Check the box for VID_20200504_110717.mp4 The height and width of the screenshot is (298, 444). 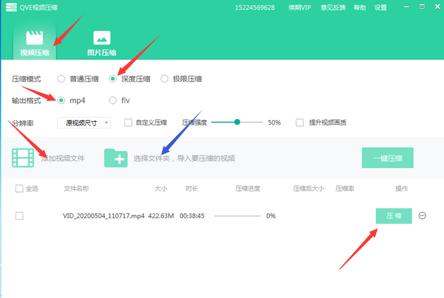[x=19, y=216]
